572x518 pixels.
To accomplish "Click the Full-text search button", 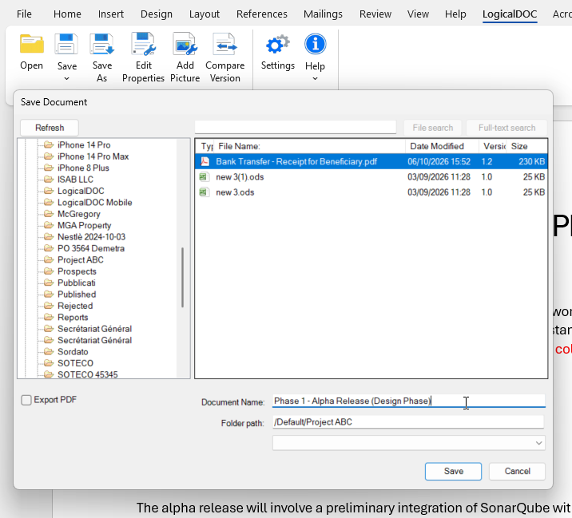I will [506, 128].
